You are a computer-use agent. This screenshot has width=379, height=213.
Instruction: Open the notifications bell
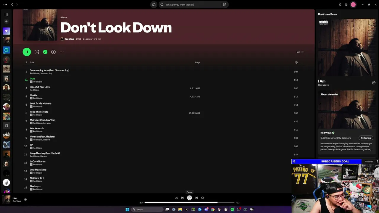(x=340, y=4)
